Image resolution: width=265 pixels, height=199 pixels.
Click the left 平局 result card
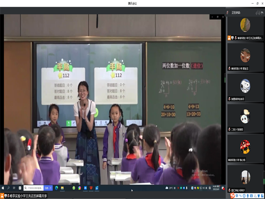[63, 82]
